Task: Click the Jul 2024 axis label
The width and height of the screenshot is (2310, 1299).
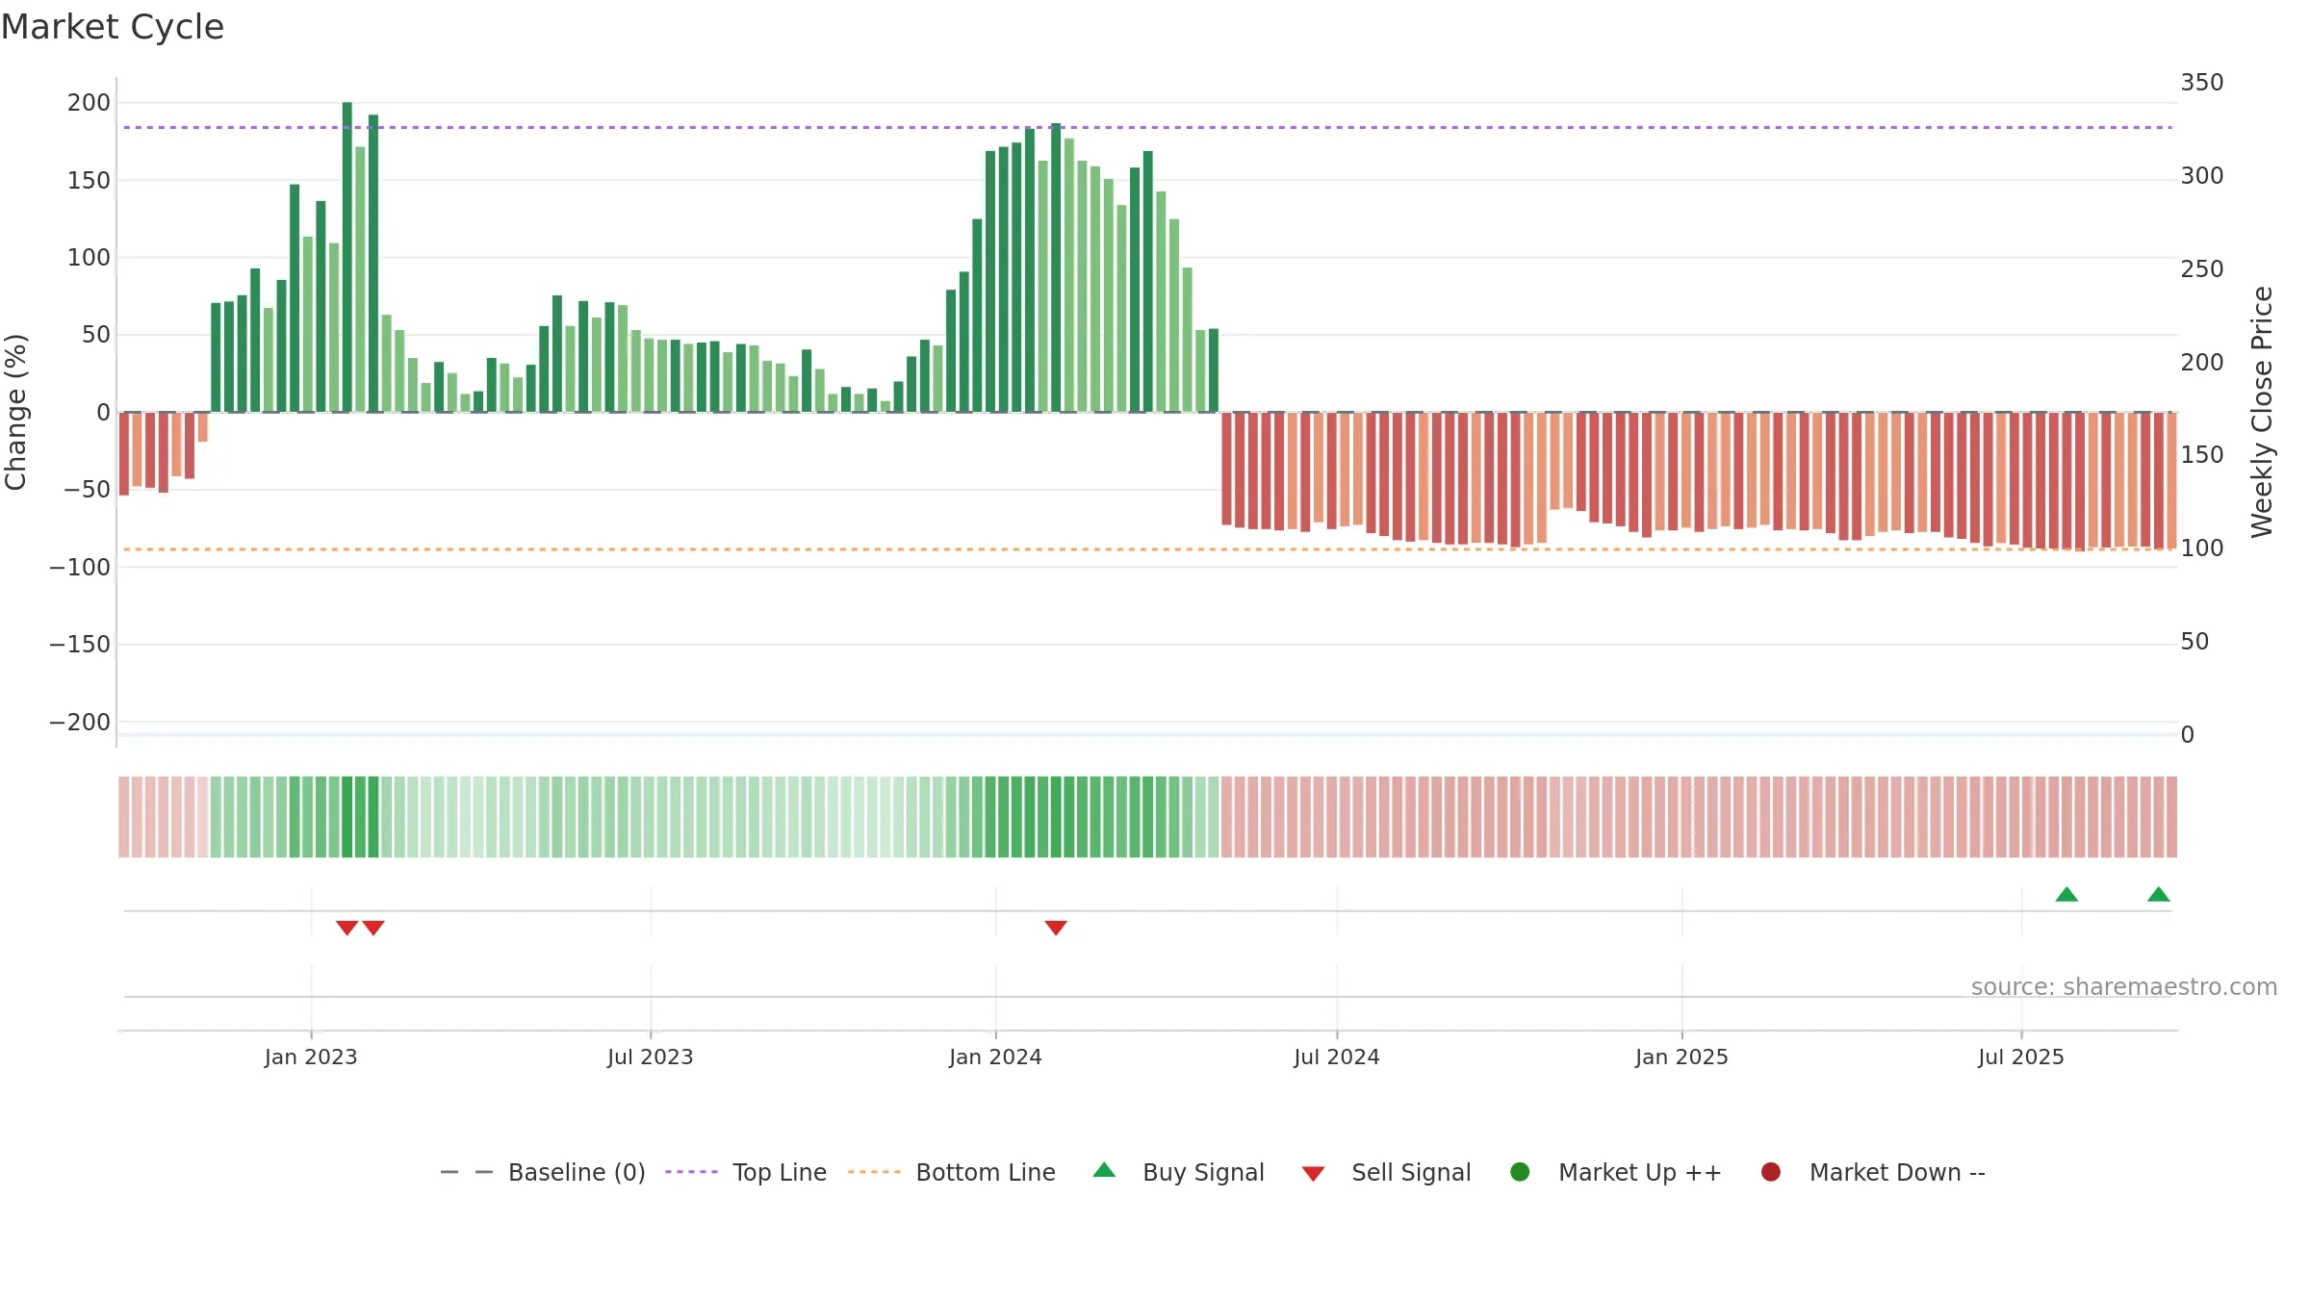Action: (1337, 1057)
